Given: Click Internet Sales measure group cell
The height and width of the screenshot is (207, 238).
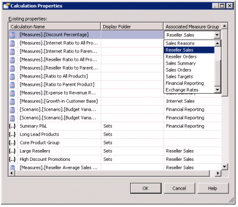Looking at the screenshot, I should coord(193,101).
